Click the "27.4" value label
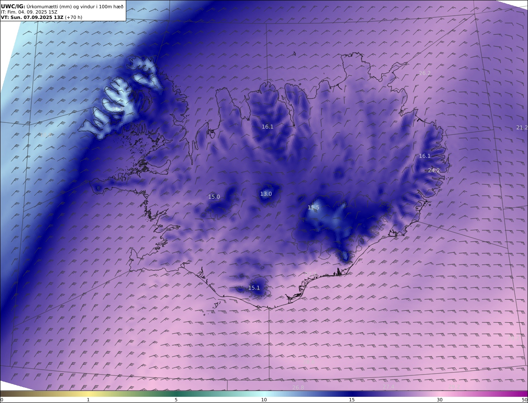This screenshot has width=528, height=403. [388, 387]
